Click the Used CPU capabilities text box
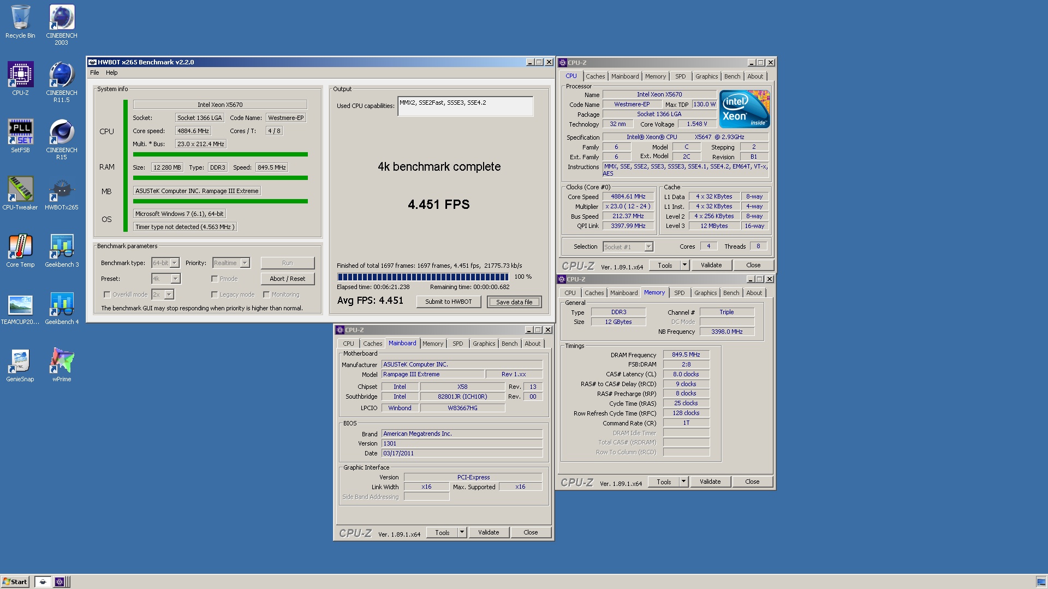 coord(466,106)
